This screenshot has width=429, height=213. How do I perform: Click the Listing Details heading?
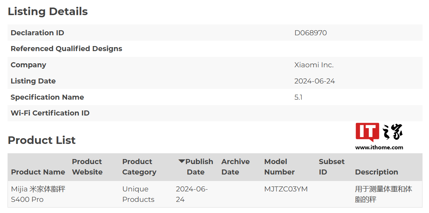(48, 12)
